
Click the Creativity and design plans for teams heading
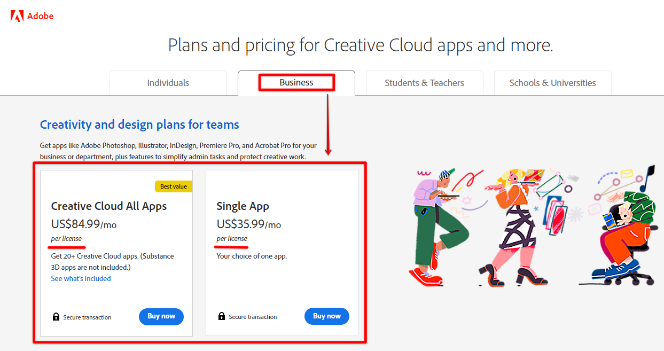tap(139, 124)
